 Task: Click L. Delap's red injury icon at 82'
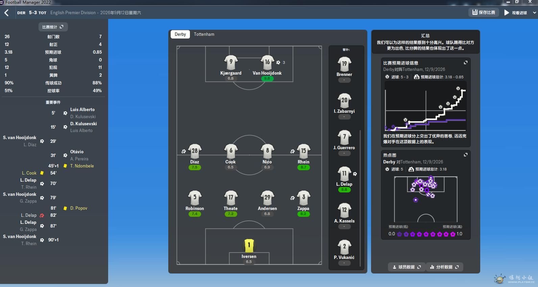[42, 215]
